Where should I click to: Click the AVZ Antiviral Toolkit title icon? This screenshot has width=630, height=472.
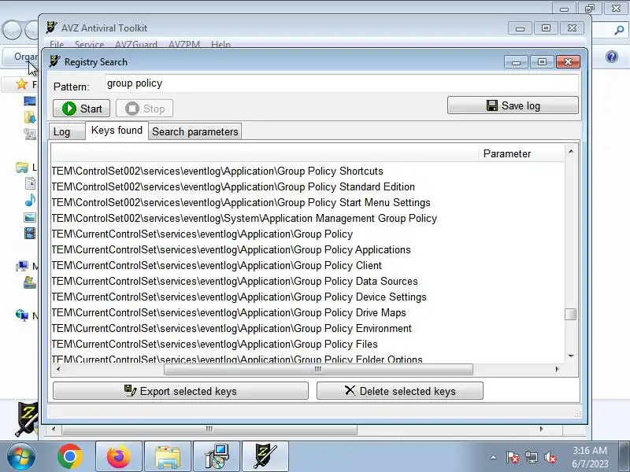coord(51,28)
